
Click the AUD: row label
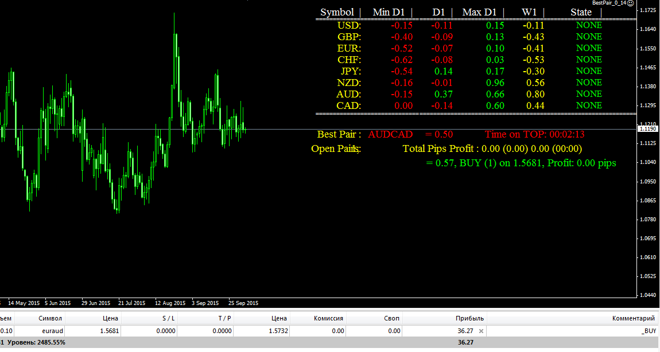coord(348,94)
